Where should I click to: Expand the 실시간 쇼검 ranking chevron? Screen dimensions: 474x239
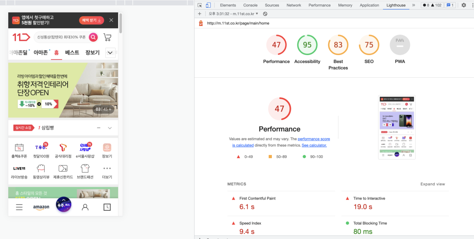click(110, 128)
